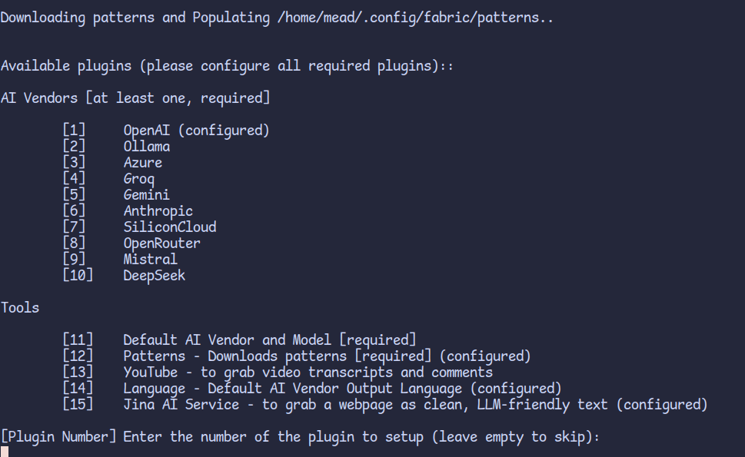Select the Language output plugin line

312,388
